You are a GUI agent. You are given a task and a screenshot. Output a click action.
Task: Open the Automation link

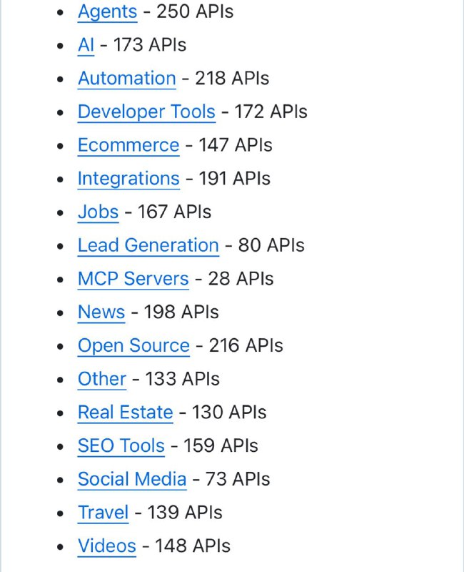point(126,79)
